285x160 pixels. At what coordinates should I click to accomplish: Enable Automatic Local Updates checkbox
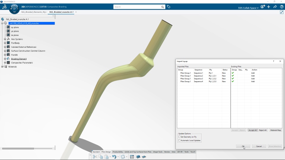[x=179, y=140]
